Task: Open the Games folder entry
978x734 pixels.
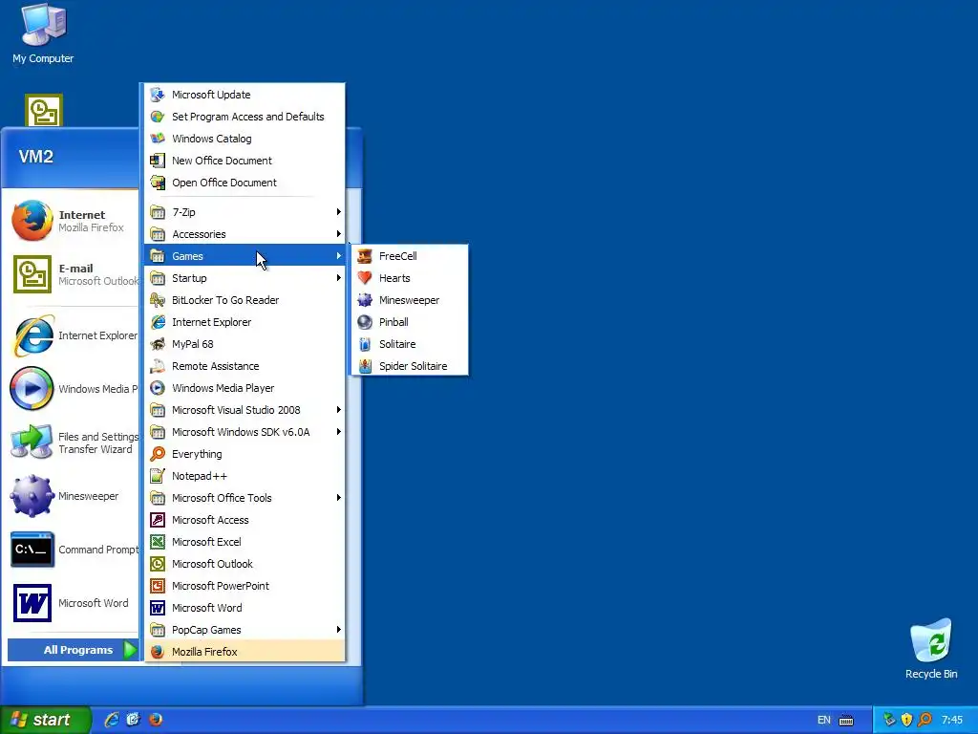Action: click(244, 256)
